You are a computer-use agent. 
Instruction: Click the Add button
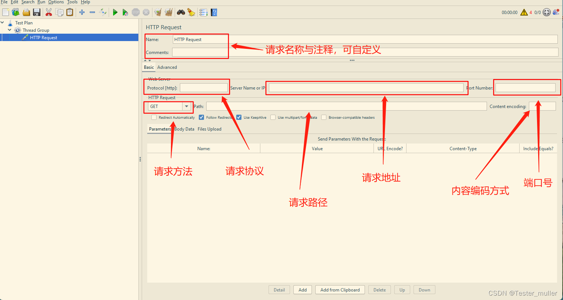pos(303,290)
